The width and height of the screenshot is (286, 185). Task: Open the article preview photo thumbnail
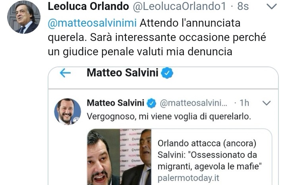(x=119, y=157)
